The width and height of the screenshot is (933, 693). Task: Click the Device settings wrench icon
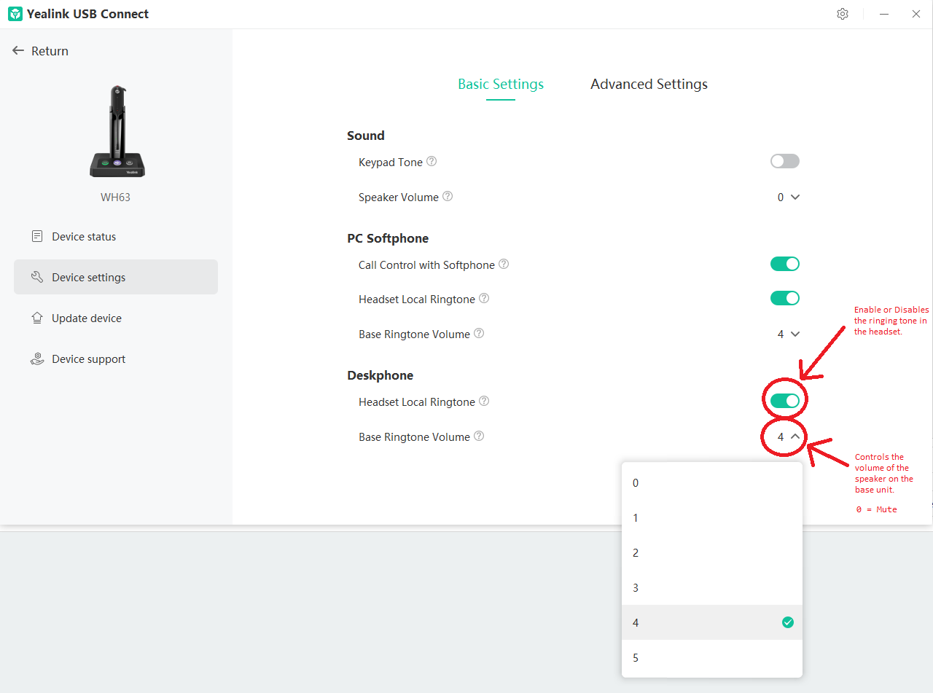[x=37, y=277]
